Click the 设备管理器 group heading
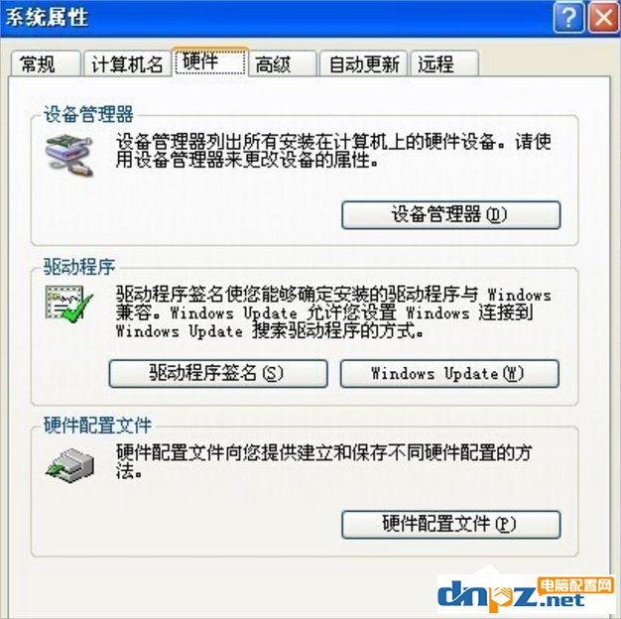This screenshot has width=621, height=619. tap(88, 114)
